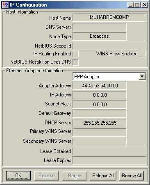150x185 pixels.
Task: Click the Host Name label
Action: tap(60, 18)
